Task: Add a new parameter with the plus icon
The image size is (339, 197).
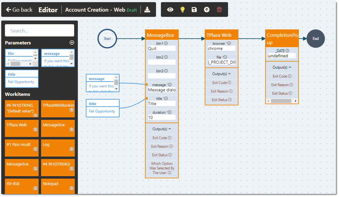Action: (x=72, y=43)
